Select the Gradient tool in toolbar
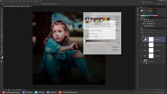 pyautogui.click(x=2, y=34)
